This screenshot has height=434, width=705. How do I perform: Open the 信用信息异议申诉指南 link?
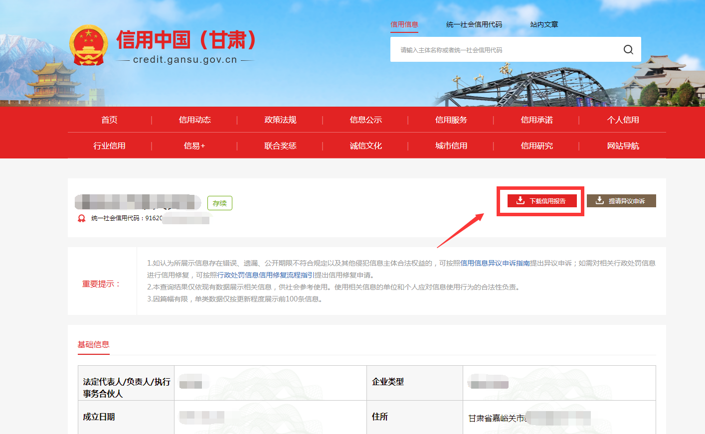(495, 263)
